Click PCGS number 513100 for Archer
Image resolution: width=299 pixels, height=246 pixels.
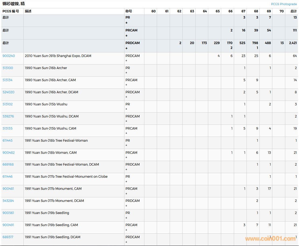pos(8,68)
